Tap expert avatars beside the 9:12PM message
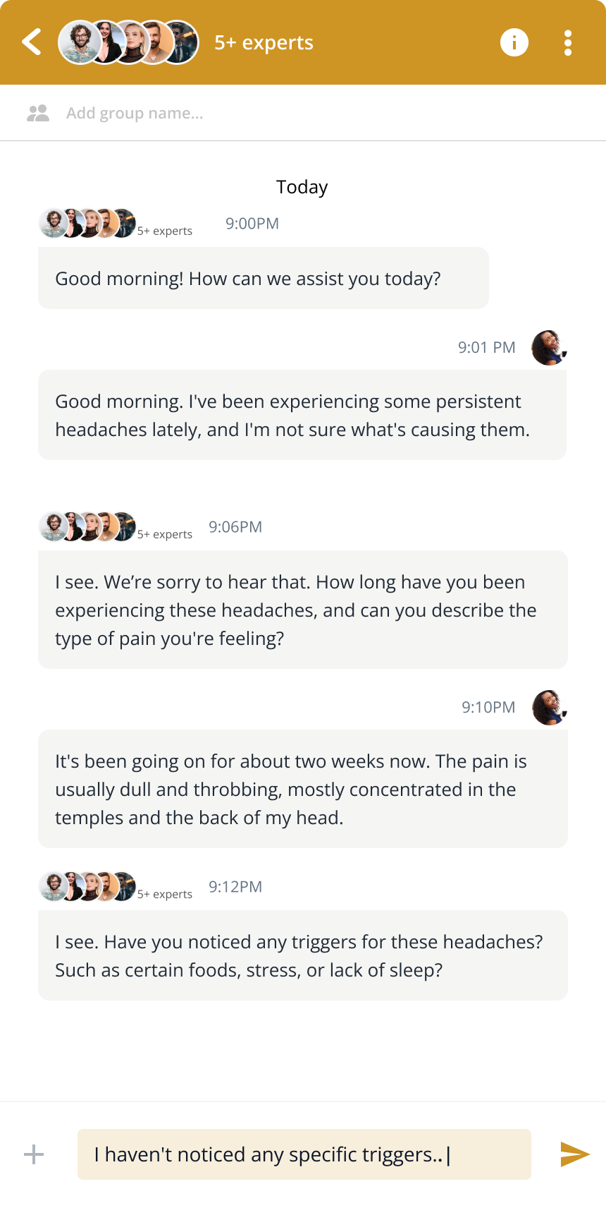The image size is (606, 1208). click(87, 887)
